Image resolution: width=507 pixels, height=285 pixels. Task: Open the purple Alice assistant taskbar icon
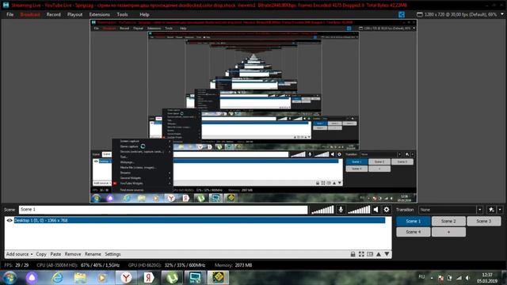(x=32, y=278)
